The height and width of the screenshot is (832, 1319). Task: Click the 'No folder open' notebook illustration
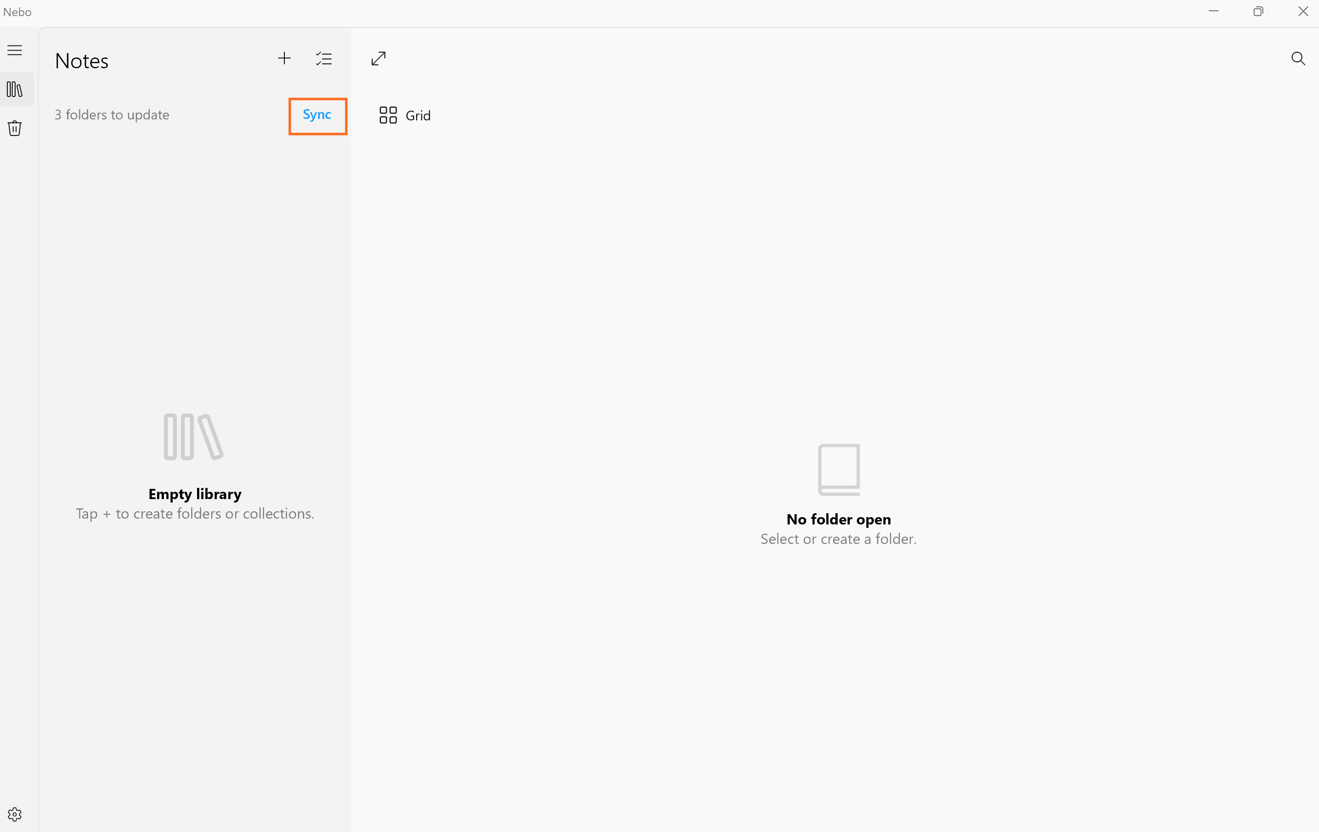[x=839, y=469]
